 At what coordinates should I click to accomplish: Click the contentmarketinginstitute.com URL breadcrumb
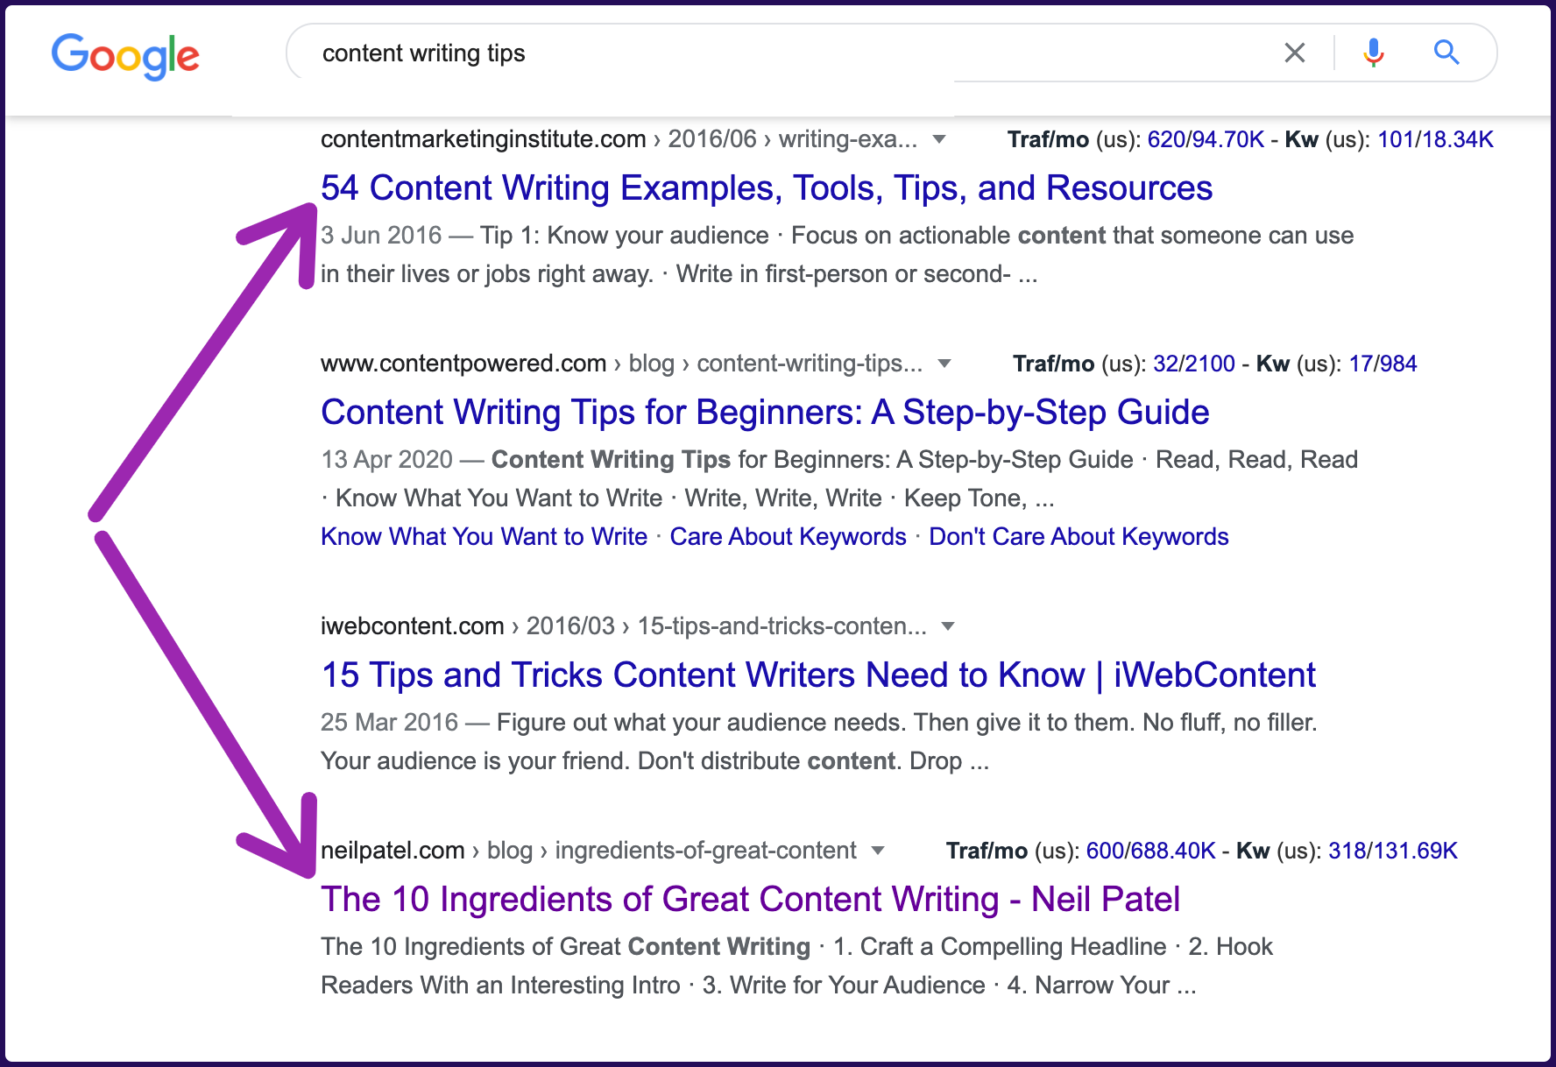tap(619, 139)
